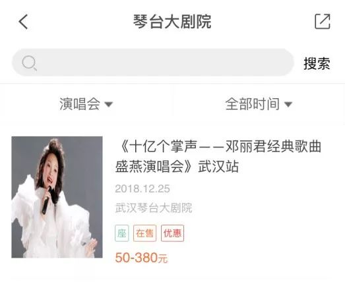Go back using the left arrow
The image size is (345, 282).
[23, 22]
